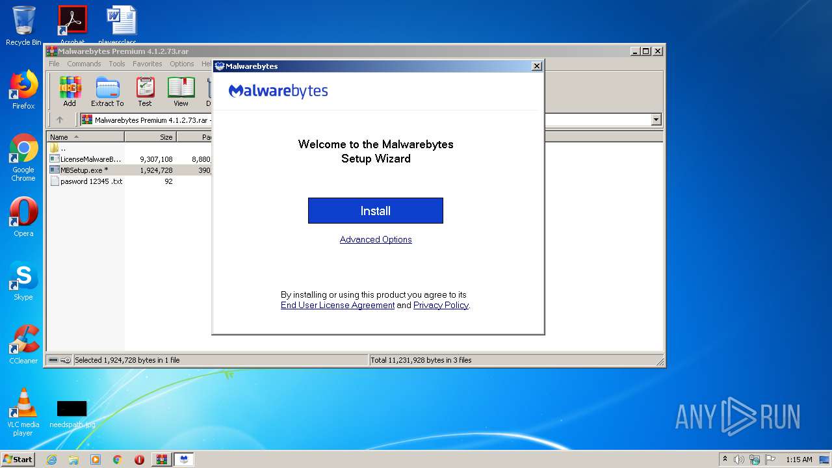Launch Opera from the desktop
This screenshot has height=468, width=832.
tap(23, 217)
